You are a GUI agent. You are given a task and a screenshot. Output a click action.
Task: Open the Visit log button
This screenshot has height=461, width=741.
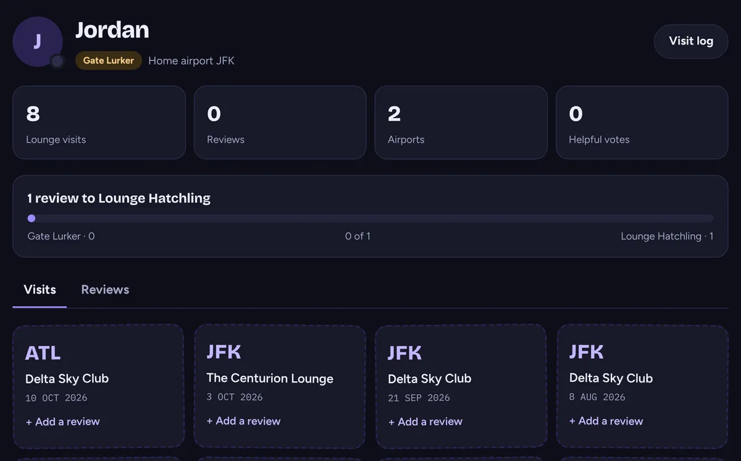(x=691, y=41)
